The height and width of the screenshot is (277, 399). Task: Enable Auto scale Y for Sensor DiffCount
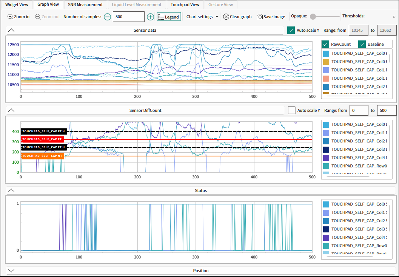[292, 110]
